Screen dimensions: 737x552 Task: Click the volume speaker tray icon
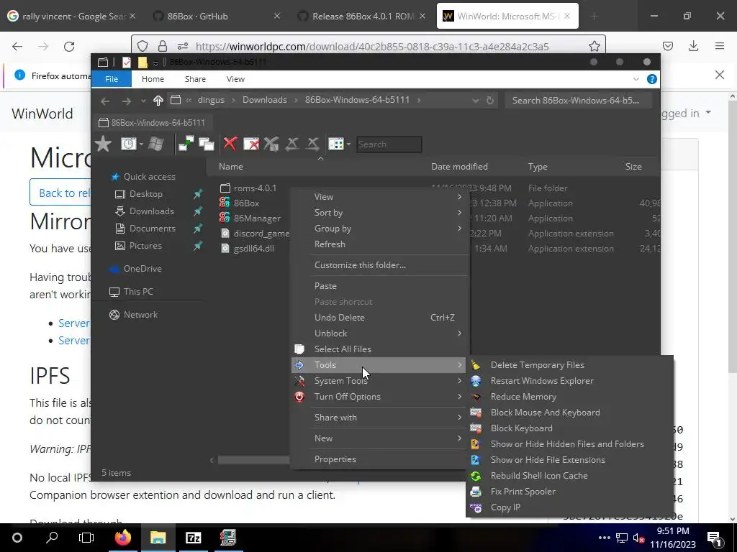click(x=638, y=538)
